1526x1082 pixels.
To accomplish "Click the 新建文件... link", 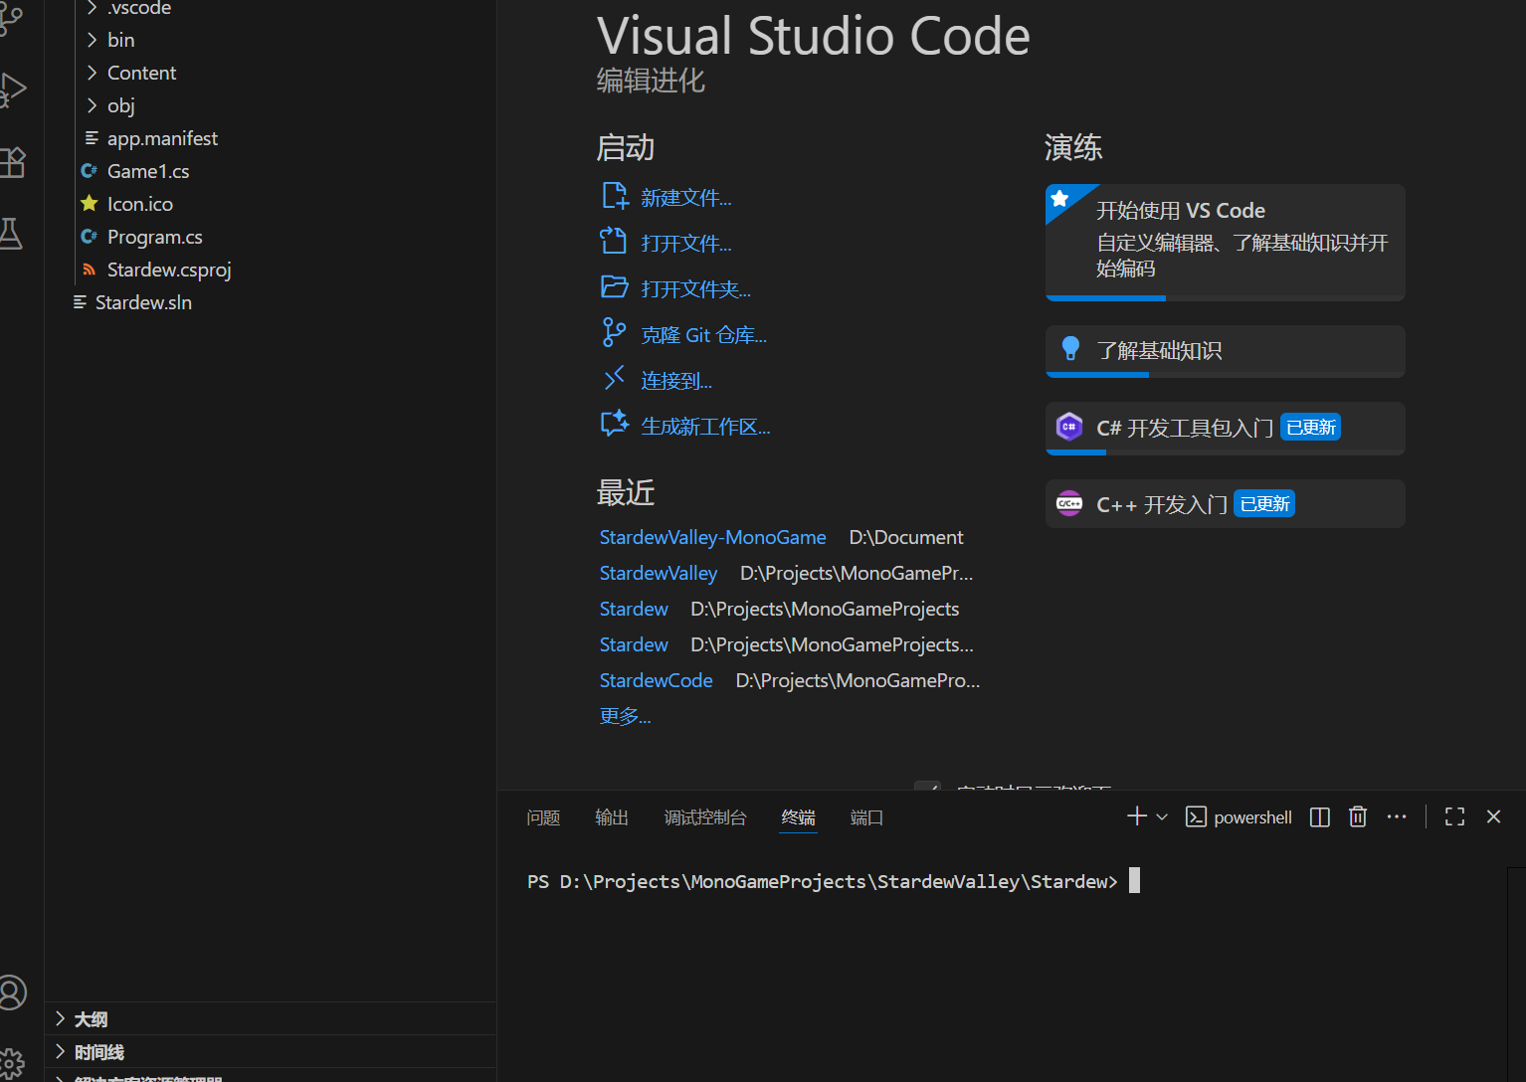I will click(x=686, y=198).
